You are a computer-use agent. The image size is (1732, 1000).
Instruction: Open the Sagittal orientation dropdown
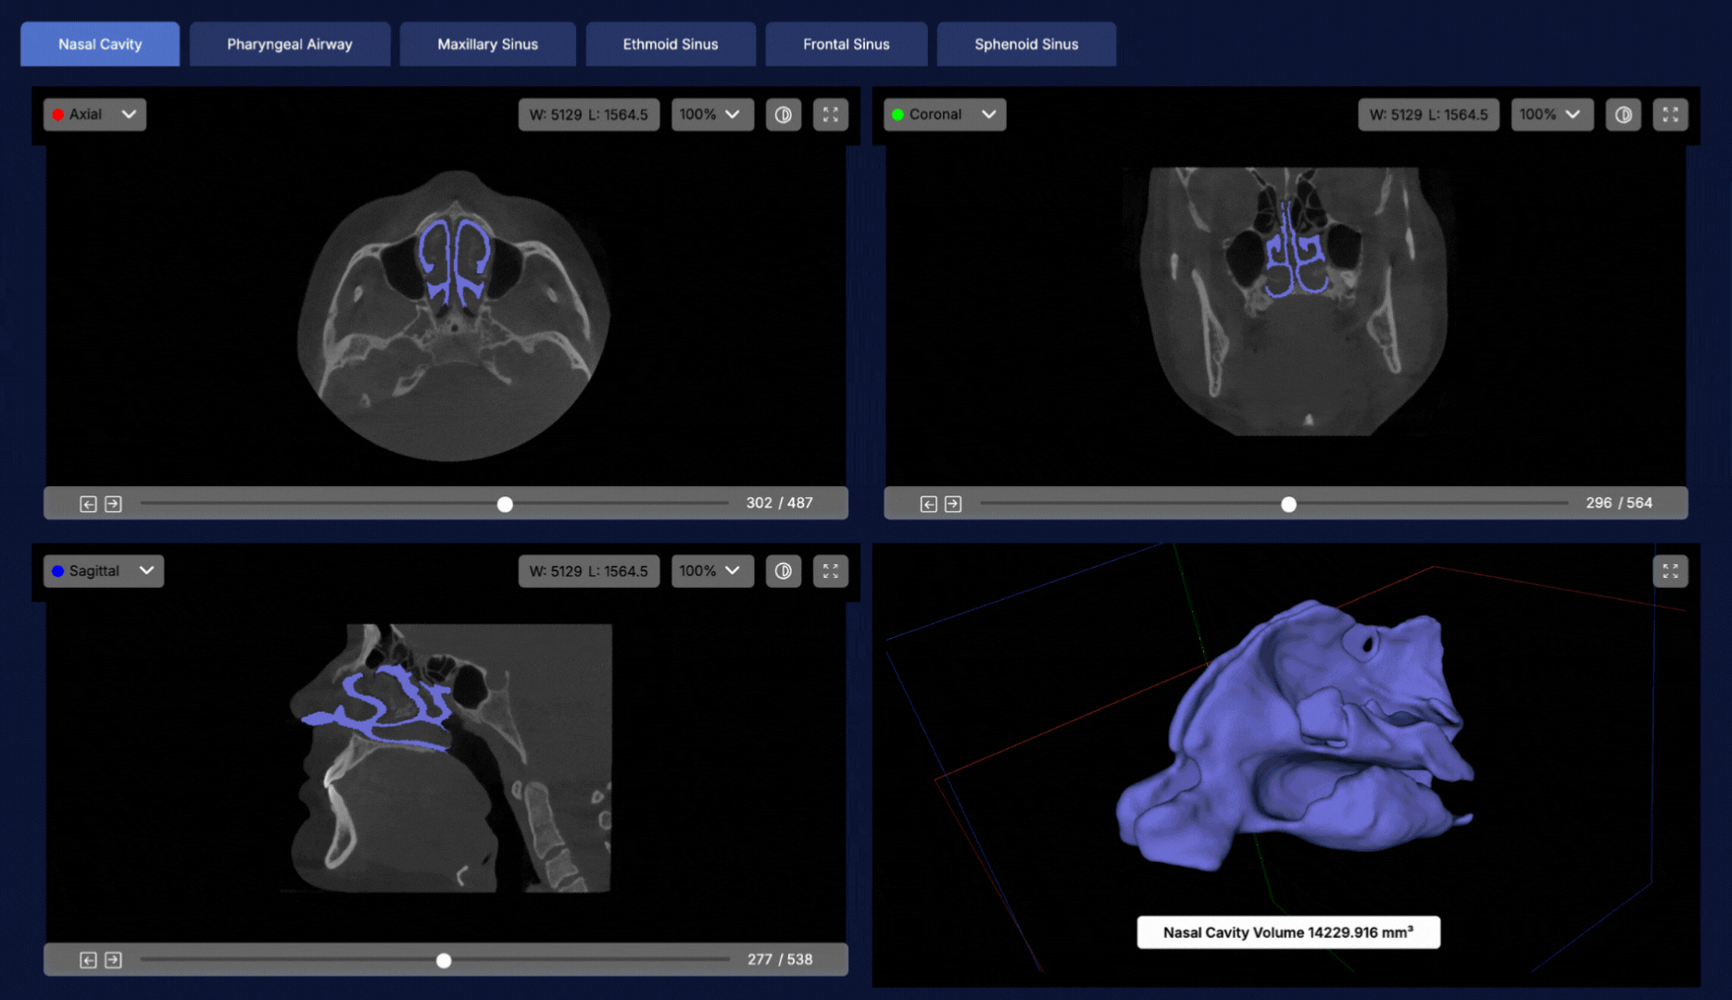(x=103, y=571)
